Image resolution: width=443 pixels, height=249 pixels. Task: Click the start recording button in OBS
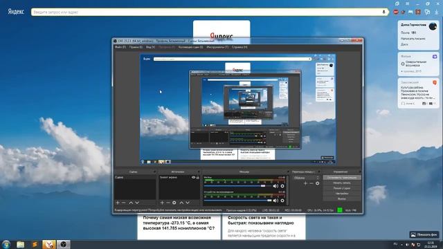tap(342, 183)
